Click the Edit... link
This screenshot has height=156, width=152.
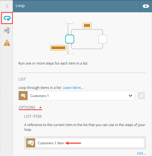141,153
